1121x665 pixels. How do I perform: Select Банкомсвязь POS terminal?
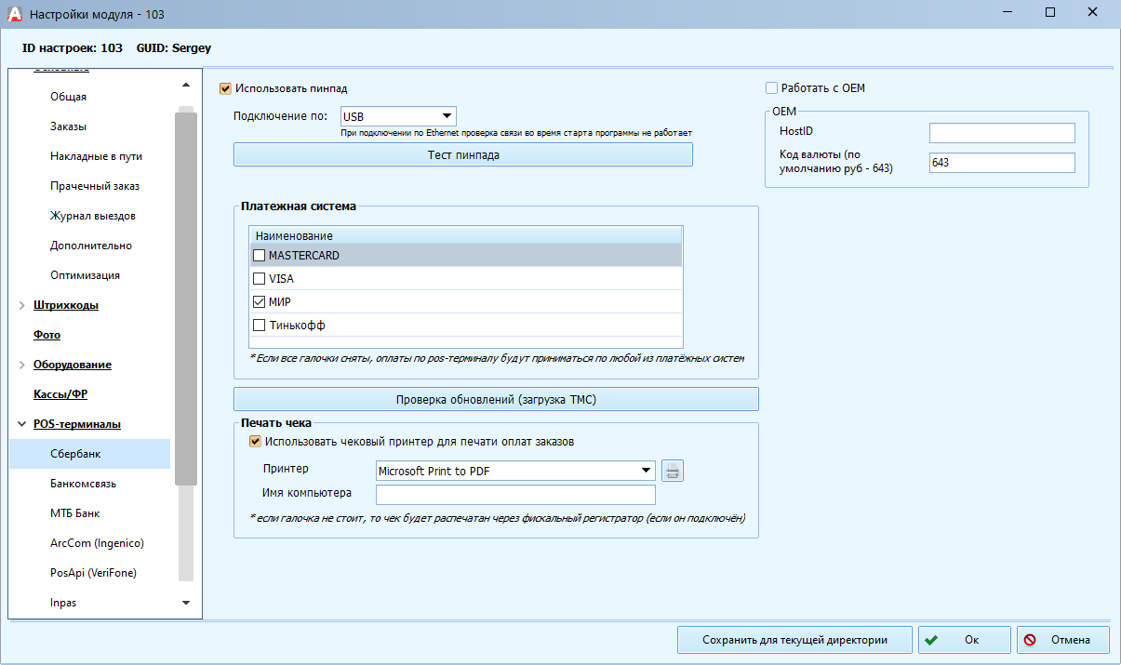point(83,484)
